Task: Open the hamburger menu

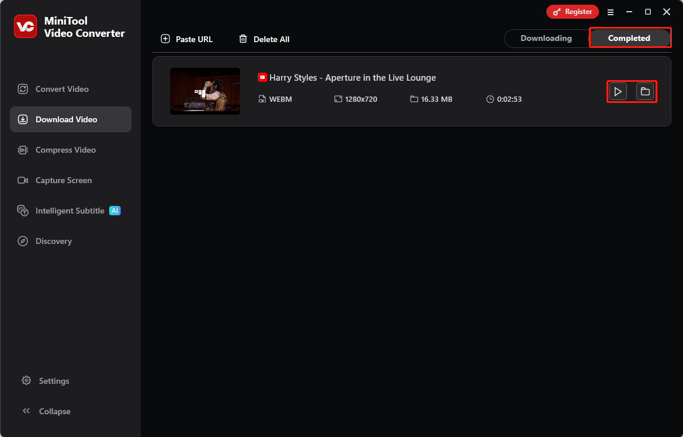Action: tap(610, 12)
